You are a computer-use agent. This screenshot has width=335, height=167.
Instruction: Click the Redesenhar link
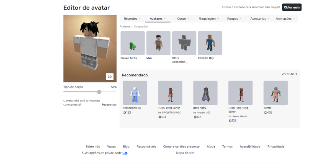109,105
